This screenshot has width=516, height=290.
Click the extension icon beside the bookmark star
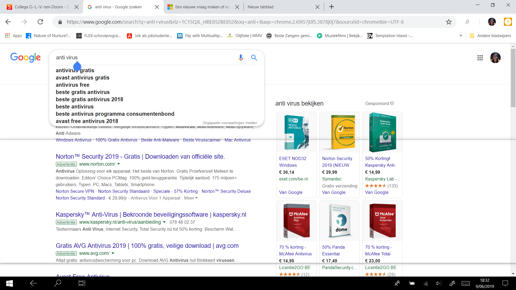click(467, 22)
